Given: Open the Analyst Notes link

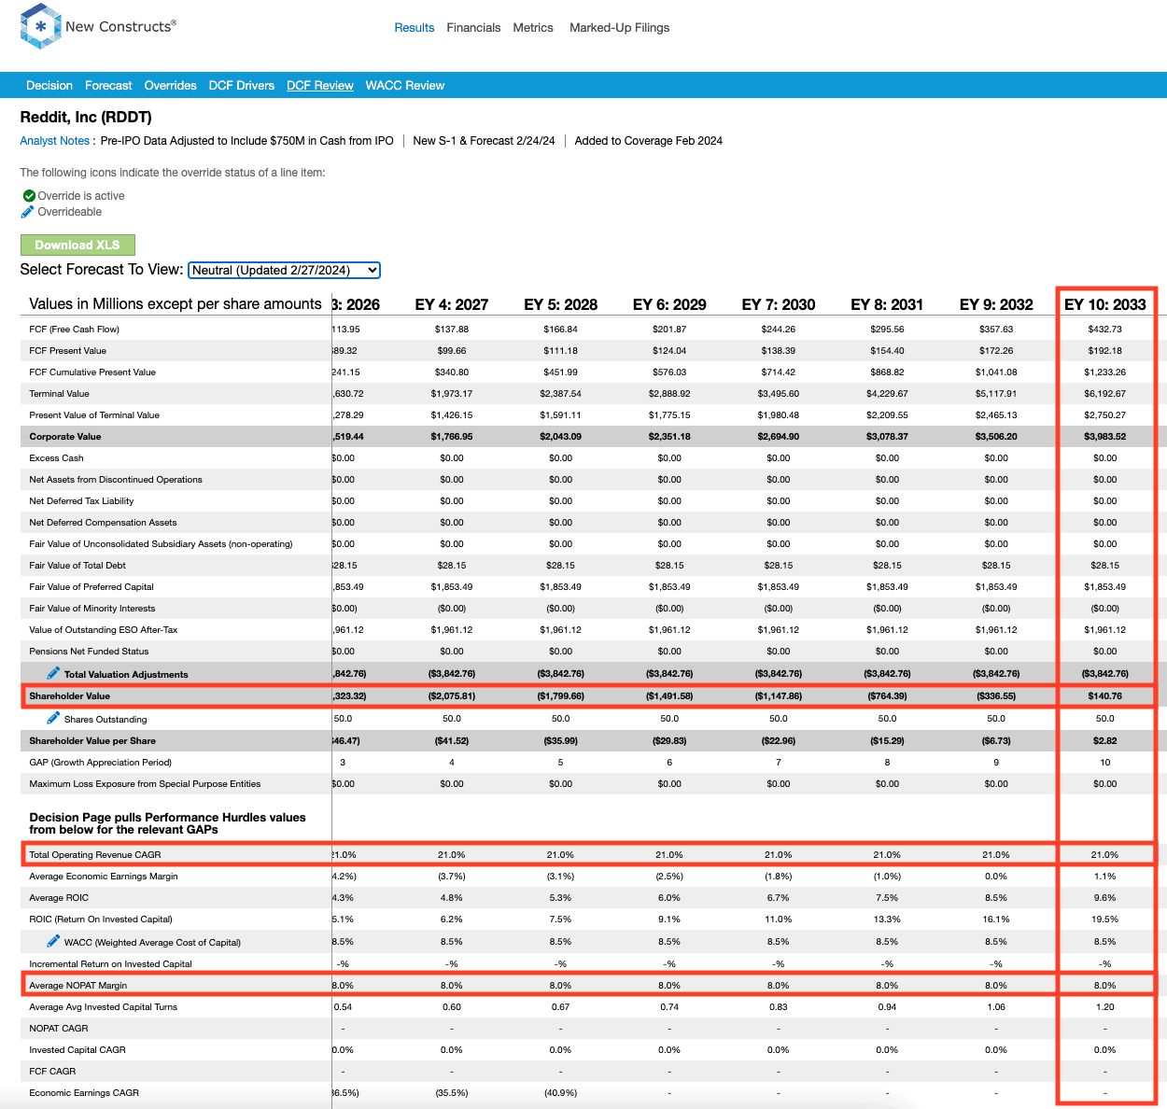Looking at the screenshot, I should pos(55,141).
